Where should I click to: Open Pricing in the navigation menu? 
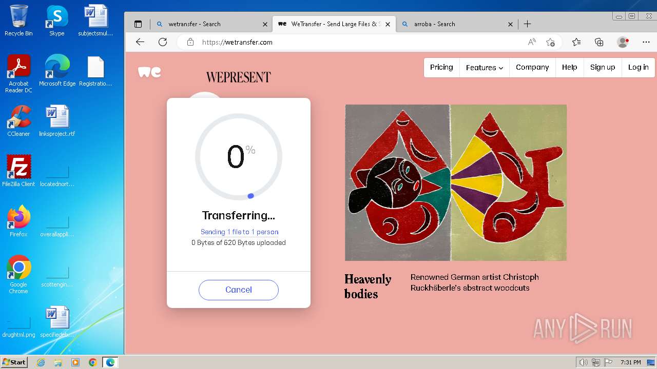coord(441,67)
